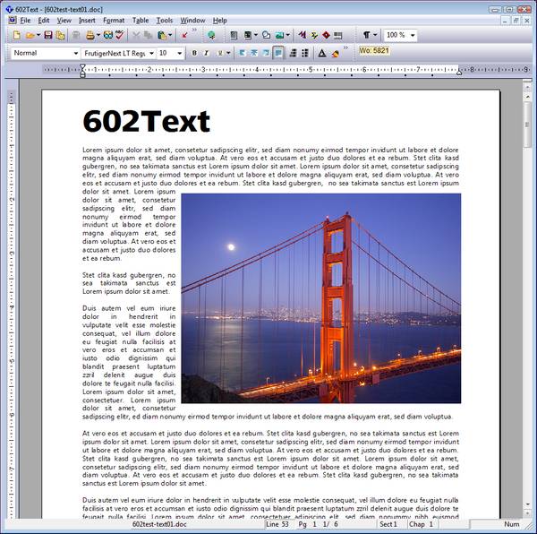Open the Help menu

point(220,21)
